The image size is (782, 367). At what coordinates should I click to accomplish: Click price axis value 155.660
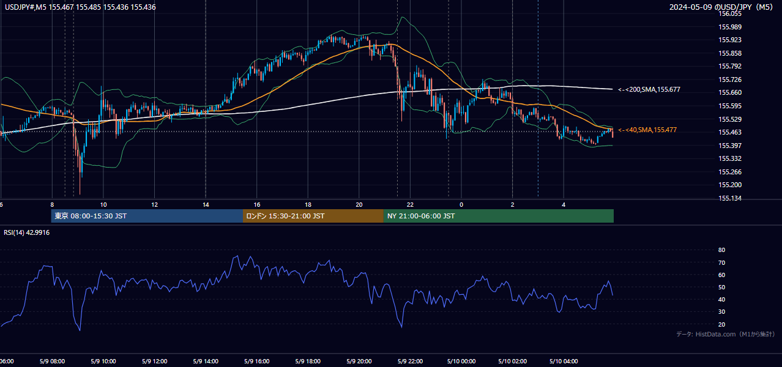pyautogui.click(x=729, y=93)
